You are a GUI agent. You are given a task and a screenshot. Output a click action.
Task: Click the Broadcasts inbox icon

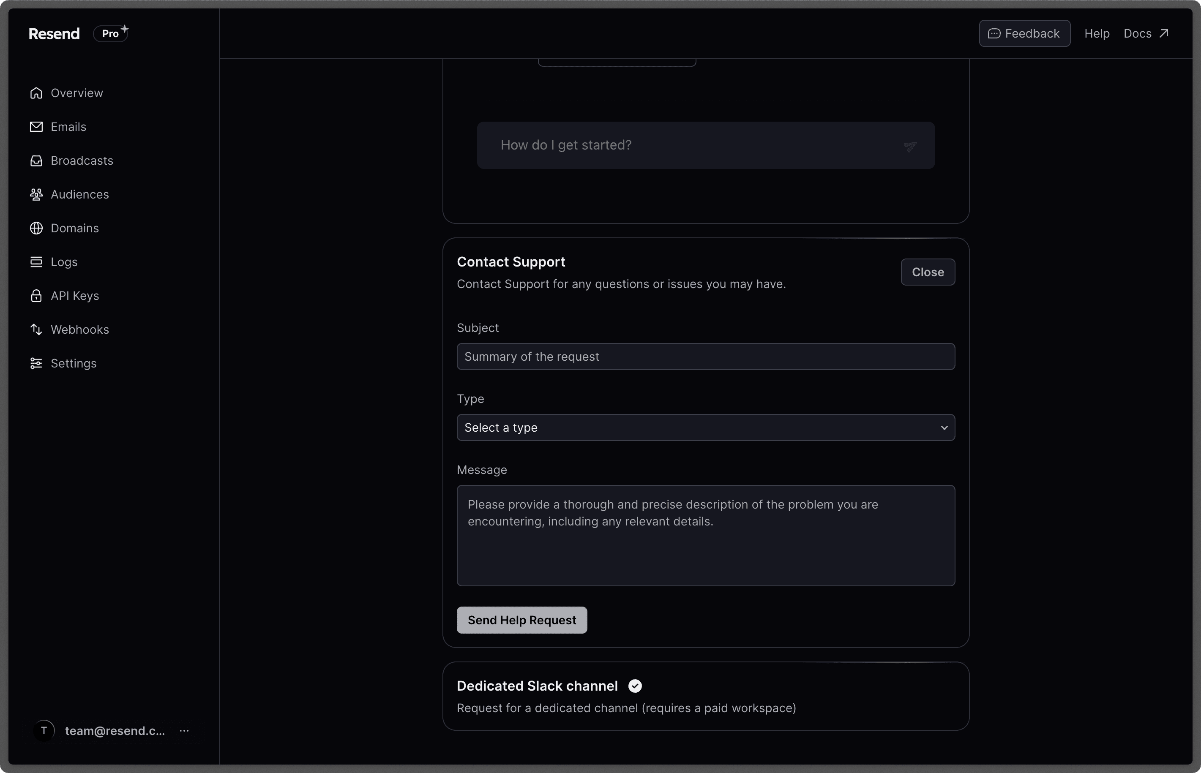tap(36, 161)
